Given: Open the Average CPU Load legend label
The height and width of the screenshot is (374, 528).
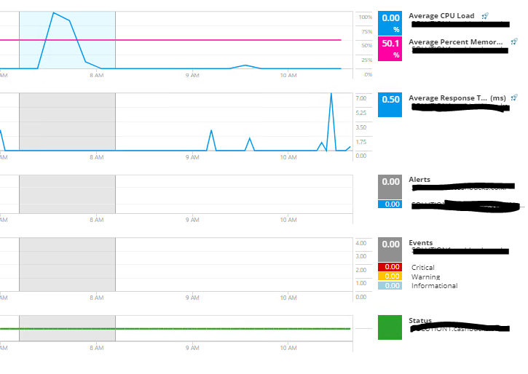Looking at the screenshot, I should pyautogui.click(x=441, y=16).
